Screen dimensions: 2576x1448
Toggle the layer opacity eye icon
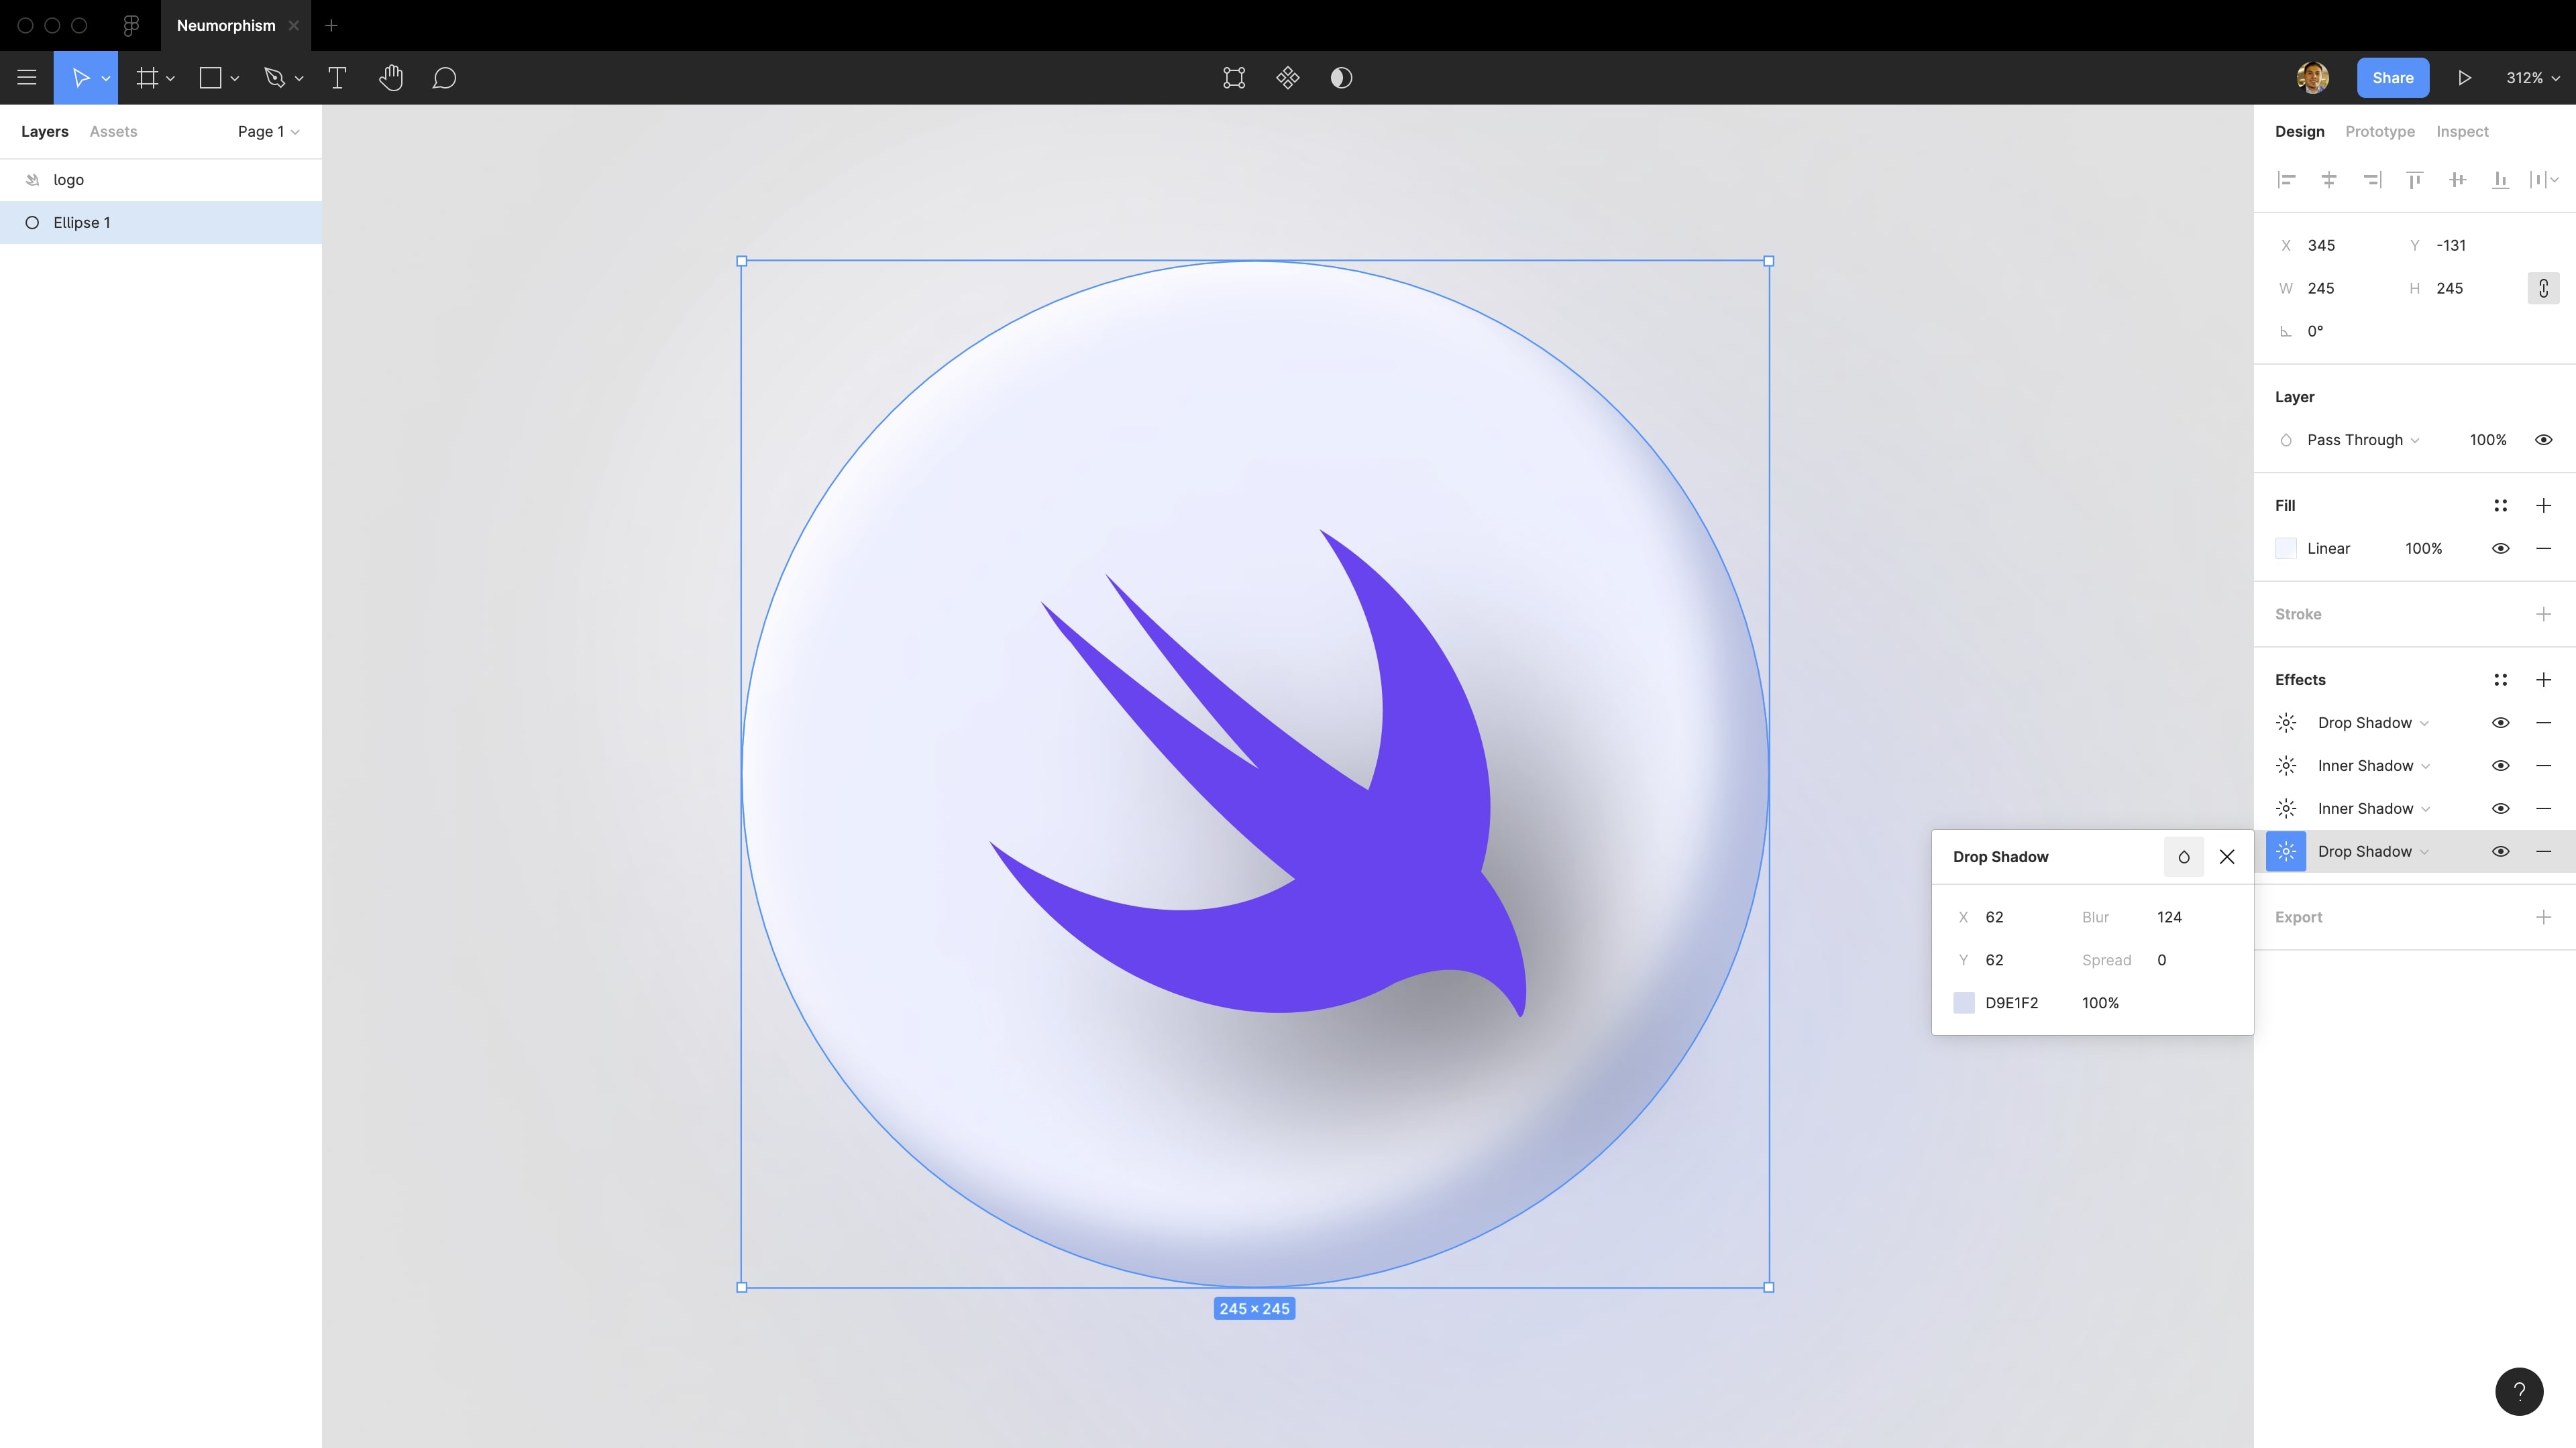(x=2543, y=440)
